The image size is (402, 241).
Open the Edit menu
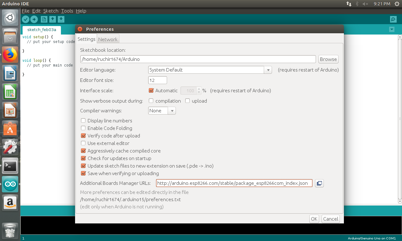[36, 11]
